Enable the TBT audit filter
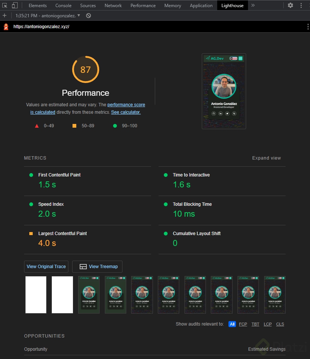The width and height of the screenshot is (310, 359). coord(255,324)
